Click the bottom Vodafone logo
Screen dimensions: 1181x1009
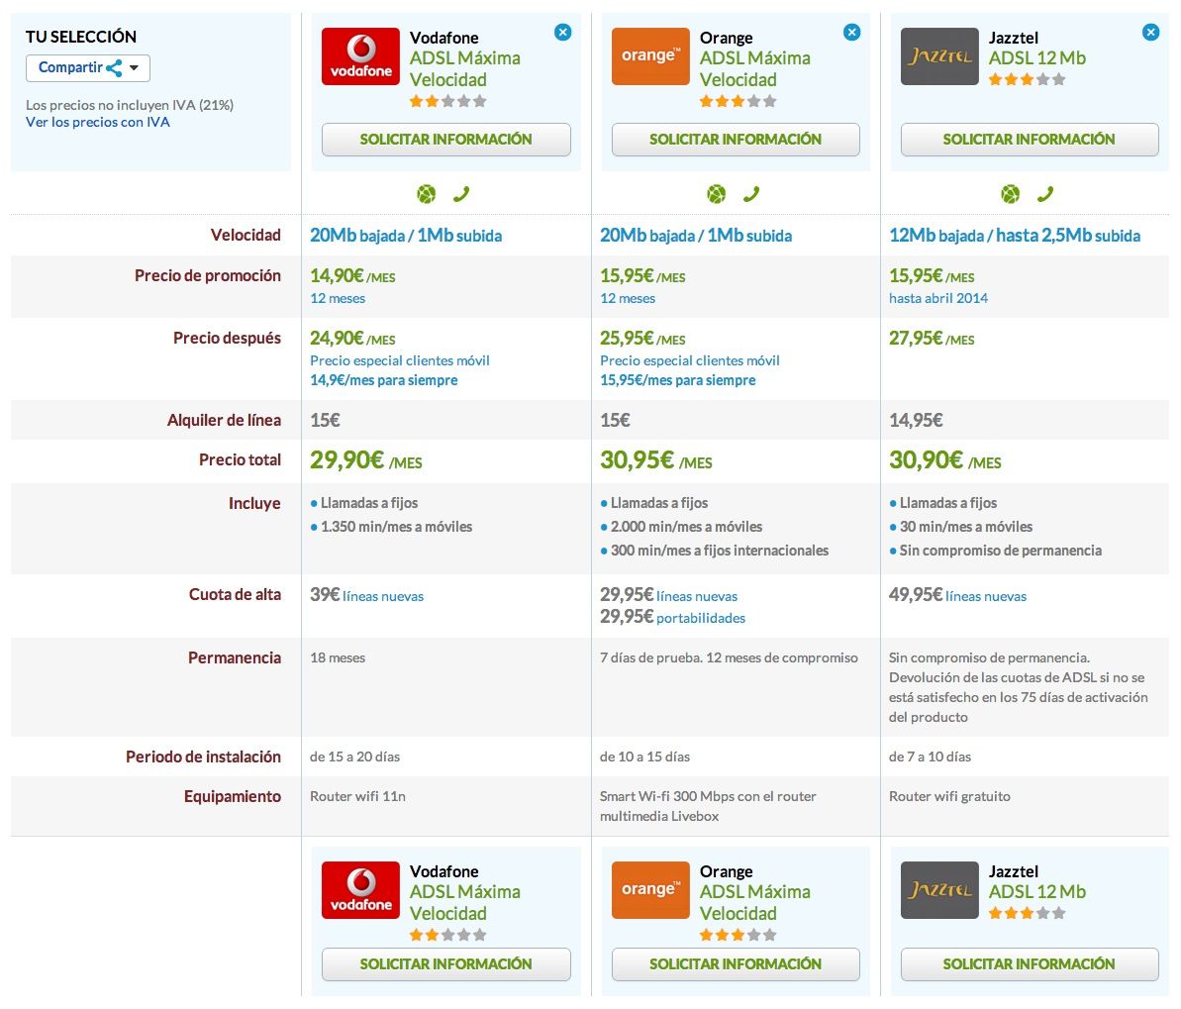(360, 890)
